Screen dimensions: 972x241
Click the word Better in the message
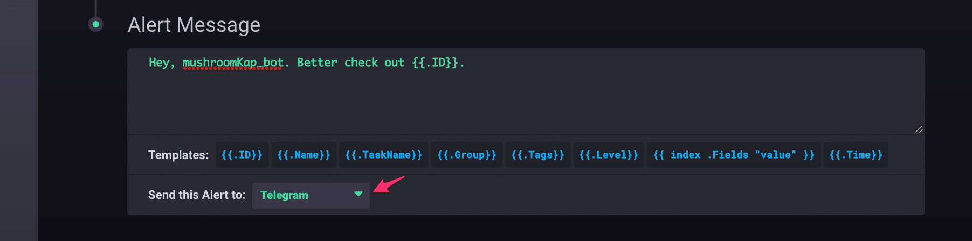click(x=317, y=63)
